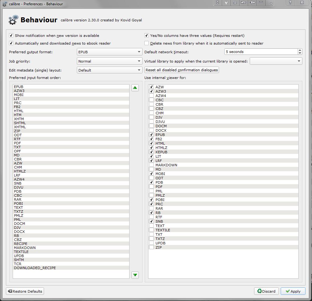Uncheck KEPUB in internal viewer list

pyautogui.click(x=152, y=152)
